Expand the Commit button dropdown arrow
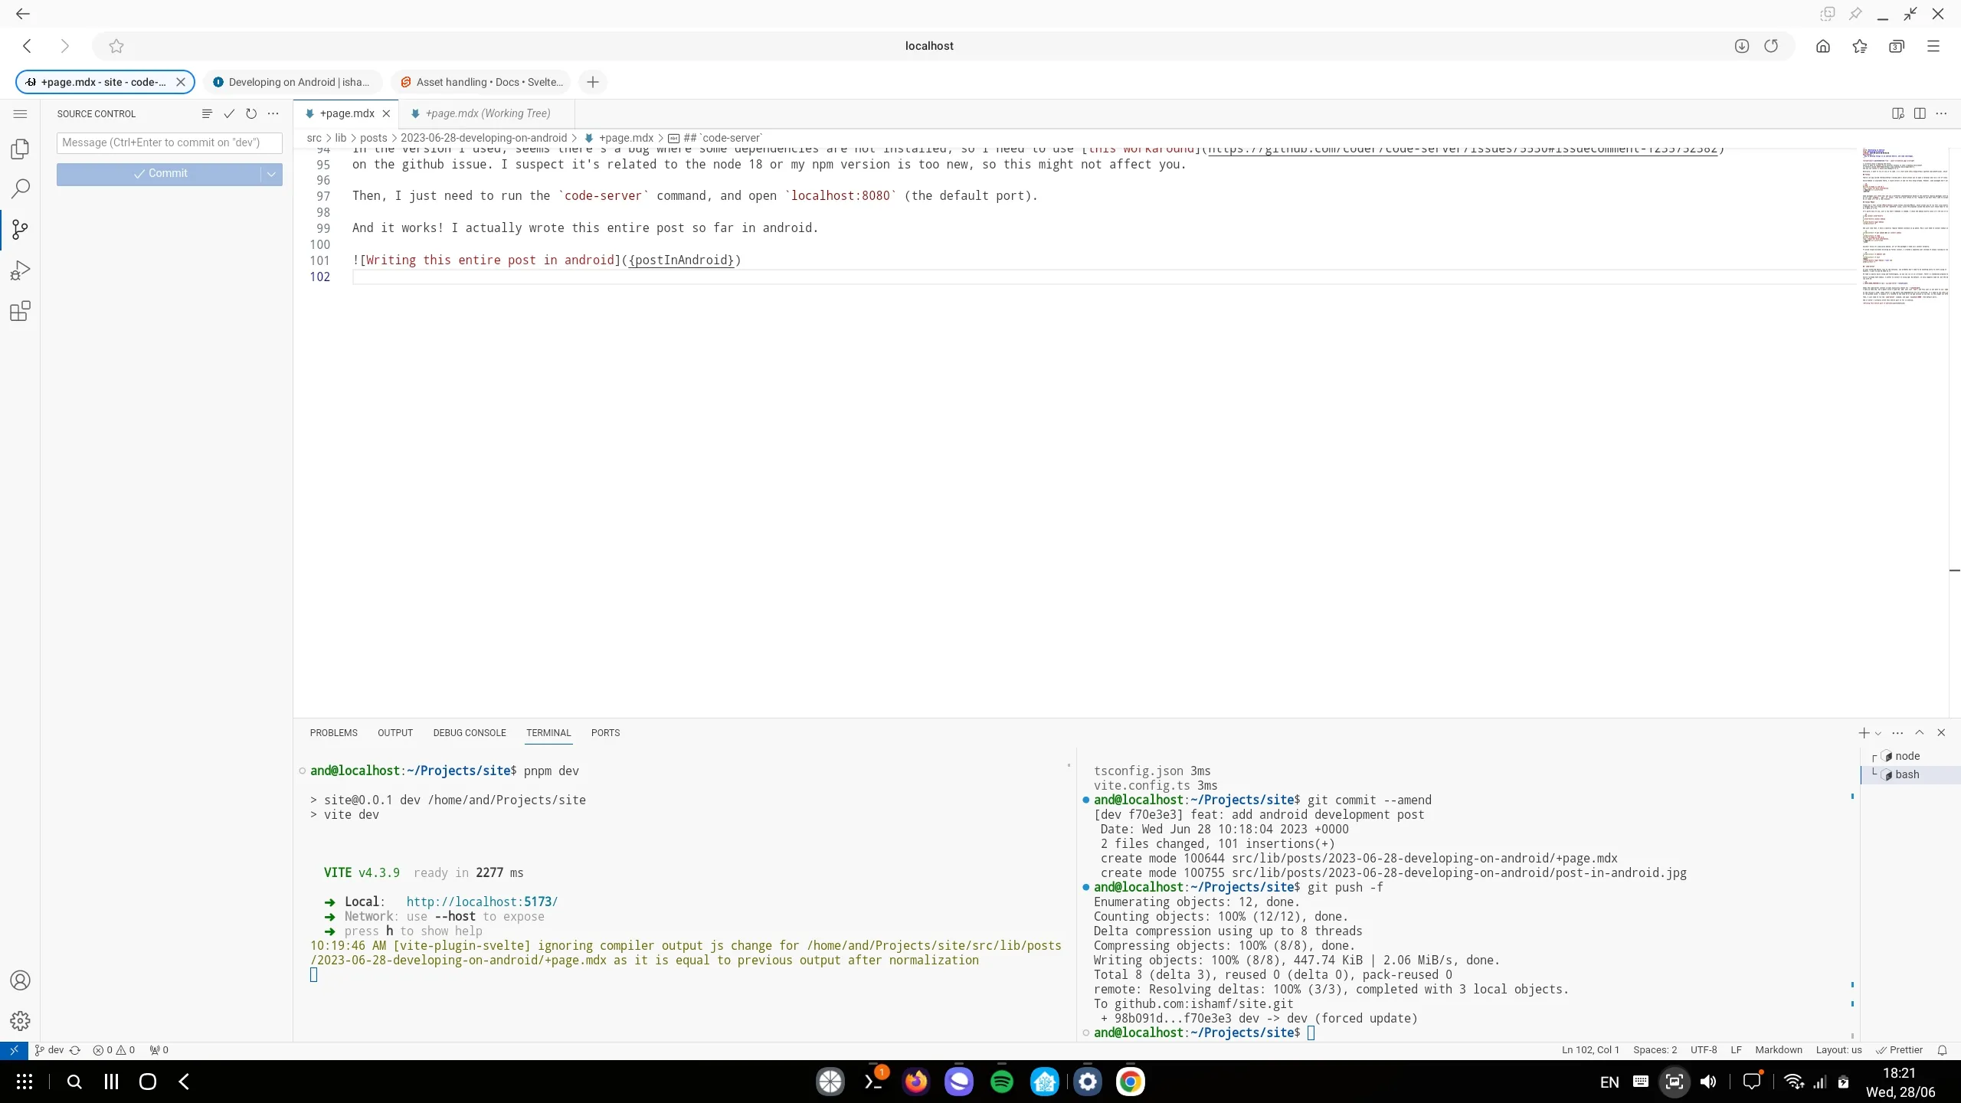Image resolution: width=1961 pixels, height=1103 pixels. (270, 174)
